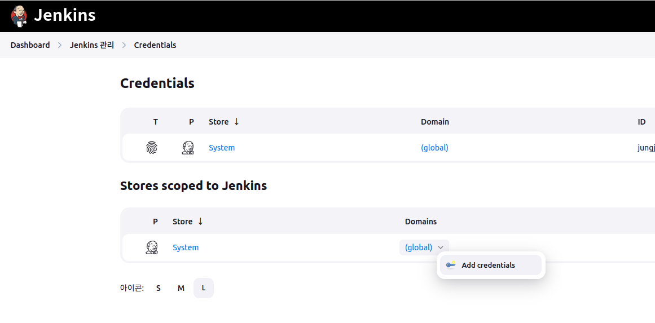Open the System store in Credentials table

222,148
